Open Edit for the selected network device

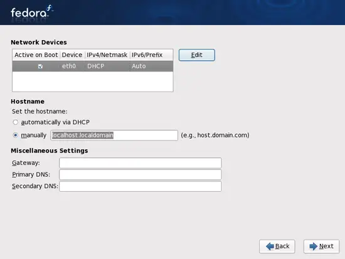[197, 55]
